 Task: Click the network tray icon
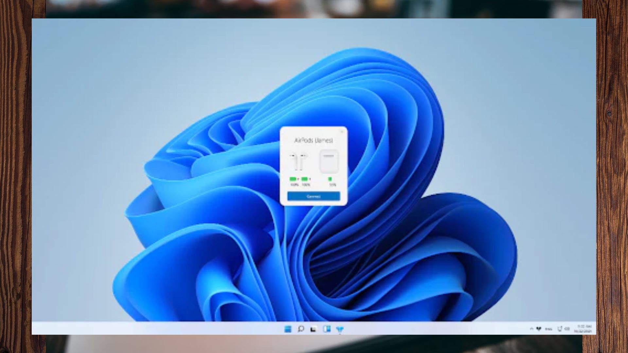coord(560,329)
